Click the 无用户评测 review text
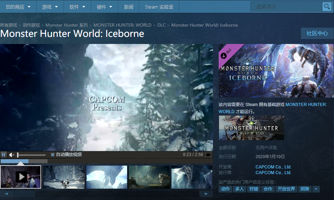 pyautogui.click(x=266, y=148)
